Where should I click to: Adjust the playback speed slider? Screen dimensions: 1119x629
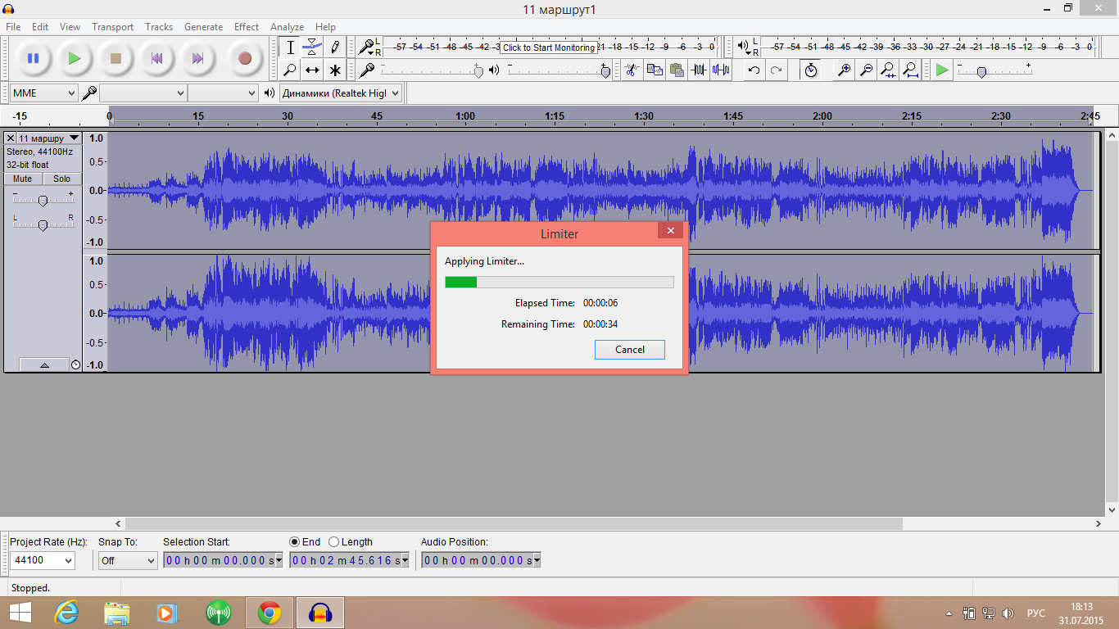(x=981, y=71)
